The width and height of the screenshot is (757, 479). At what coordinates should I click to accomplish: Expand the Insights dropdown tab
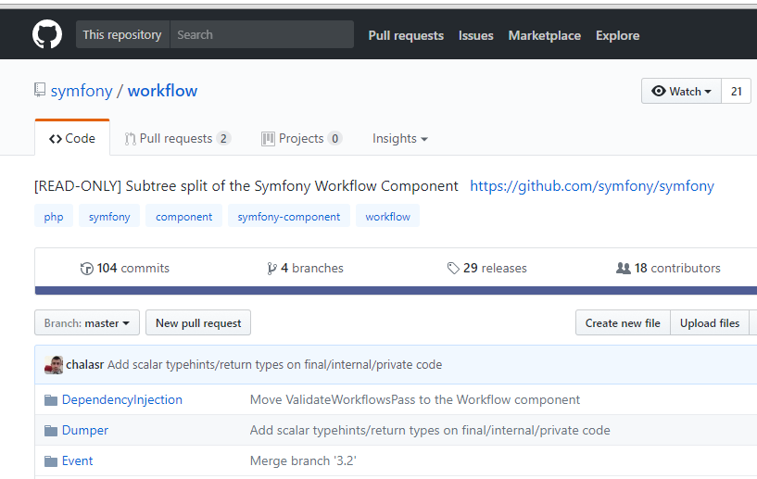tap(399, 138)
